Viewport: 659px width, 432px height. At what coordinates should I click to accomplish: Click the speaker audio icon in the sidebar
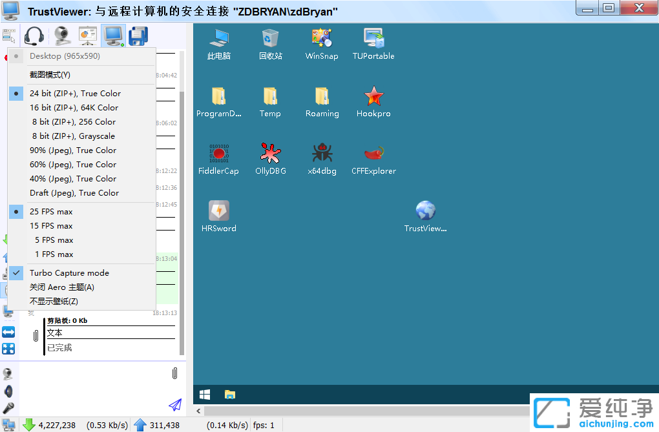tap(8, 391)
